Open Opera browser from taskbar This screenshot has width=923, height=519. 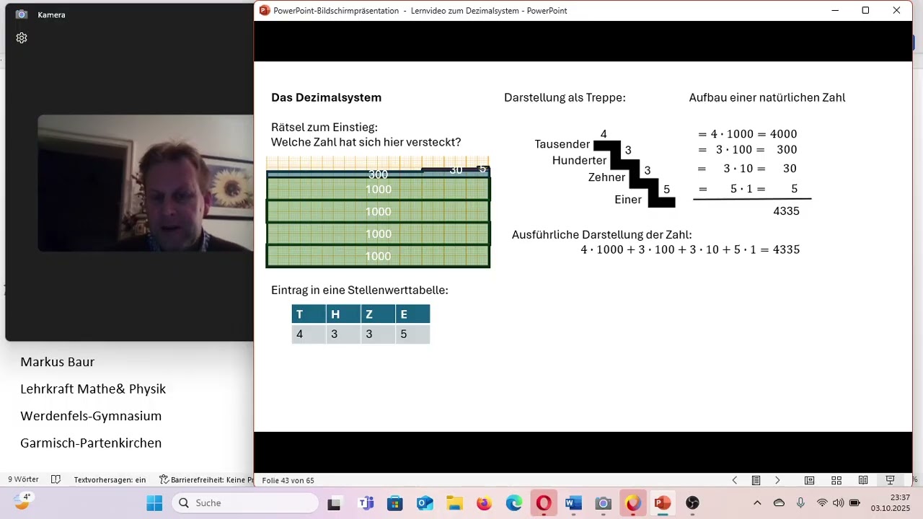[544, 503]
